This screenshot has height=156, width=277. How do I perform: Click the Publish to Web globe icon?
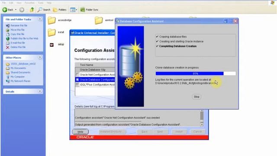8,39
